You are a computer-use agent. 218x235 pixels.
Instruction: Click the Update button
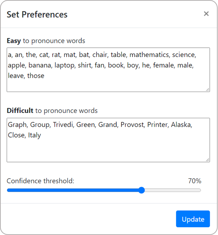pyautogui.click(x=193, y=219)
